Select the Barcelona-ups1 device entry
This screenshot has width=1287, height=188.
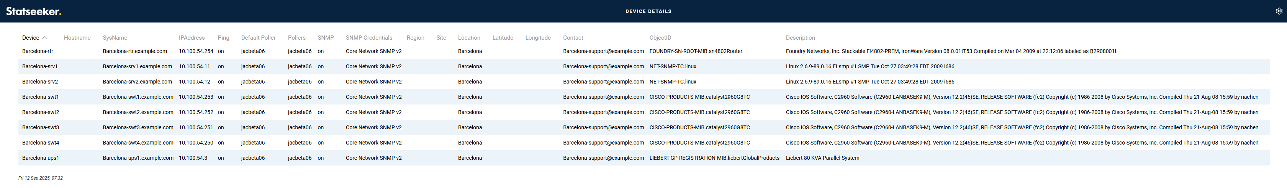pyautogui.click(x=41, y=158)
